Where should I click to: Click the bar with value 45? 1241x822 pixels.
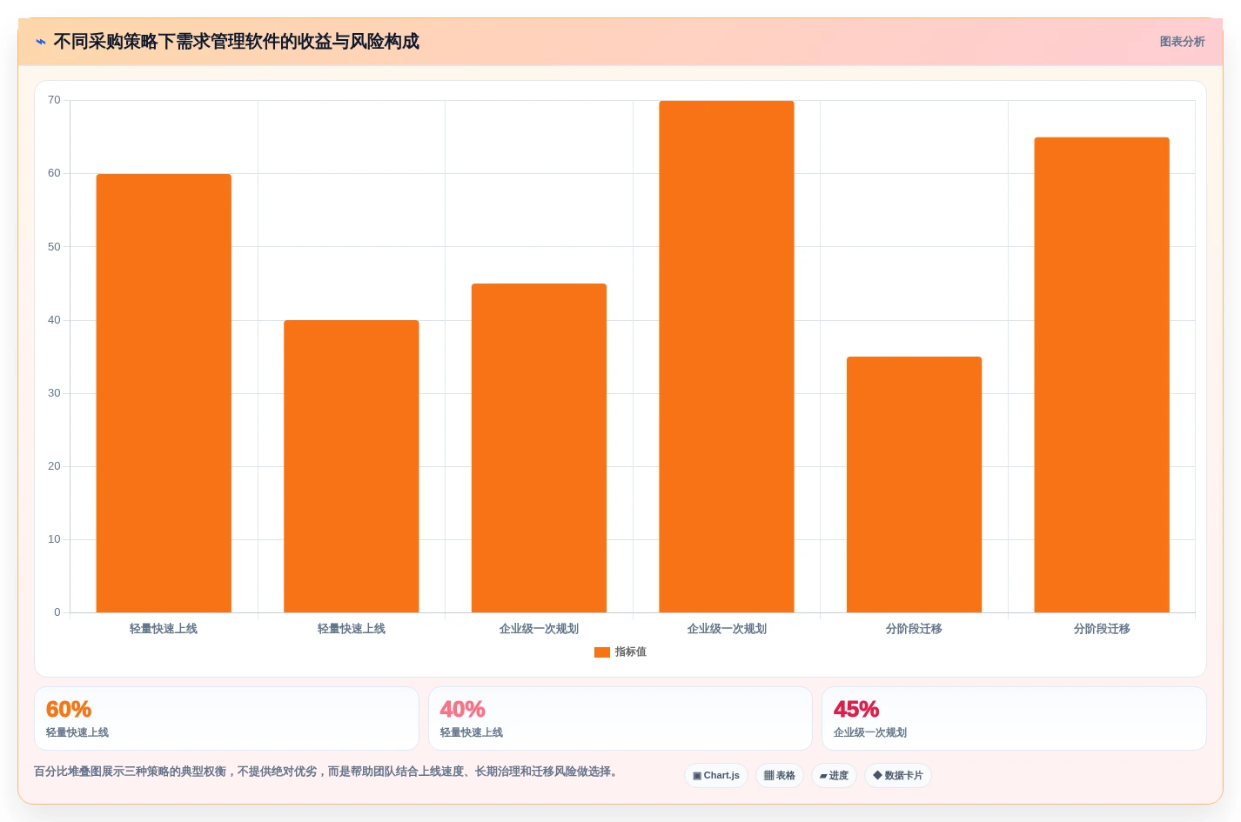(539, 448)
